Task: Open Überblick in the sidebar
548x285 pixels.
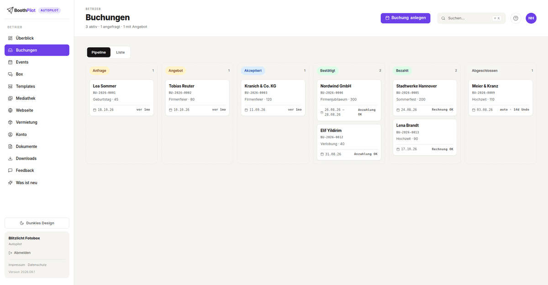Action: coord(37,38)
